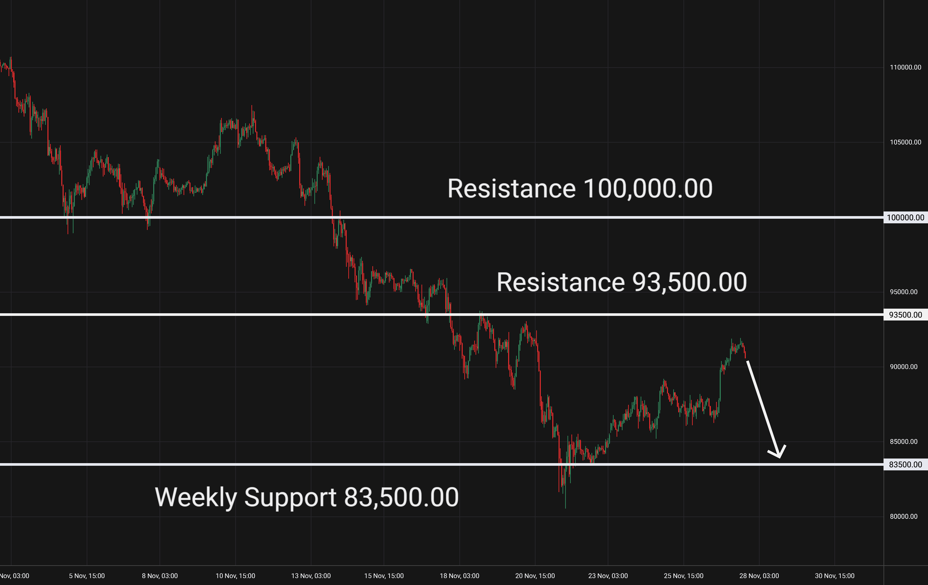The width and height of the screenshot is (928, 585).
Task: Click the 105000.00 price axis label
Action: pos(905,142)
